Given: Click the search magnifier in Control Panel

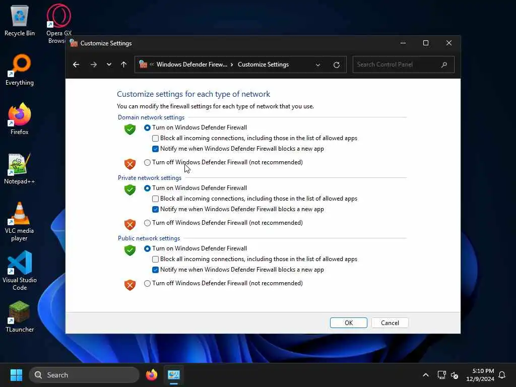Looking at the screenshot, I should pyautogui.click(x=444, y=64).
